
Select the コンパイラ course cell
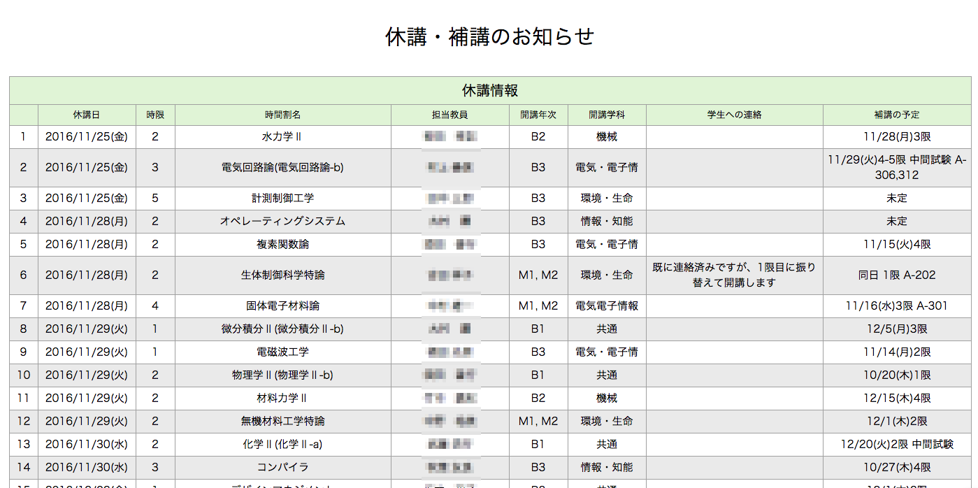[283, 468]
